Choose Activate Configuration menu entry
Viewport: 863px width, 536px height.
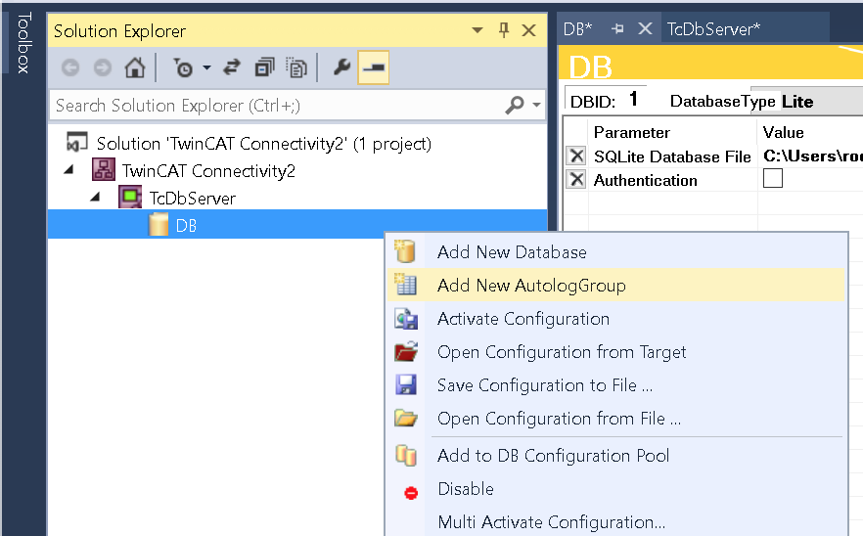(615, 319)
